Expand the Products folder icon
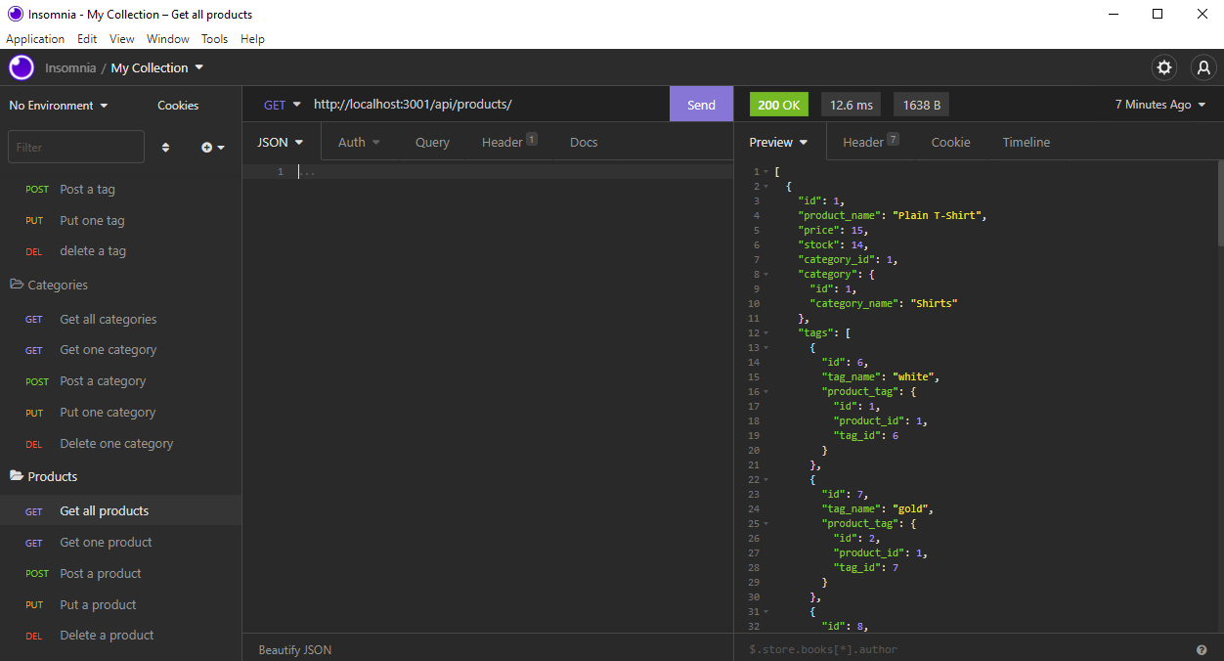Viewport: 1224px width, 661px height. click(17, 476)
